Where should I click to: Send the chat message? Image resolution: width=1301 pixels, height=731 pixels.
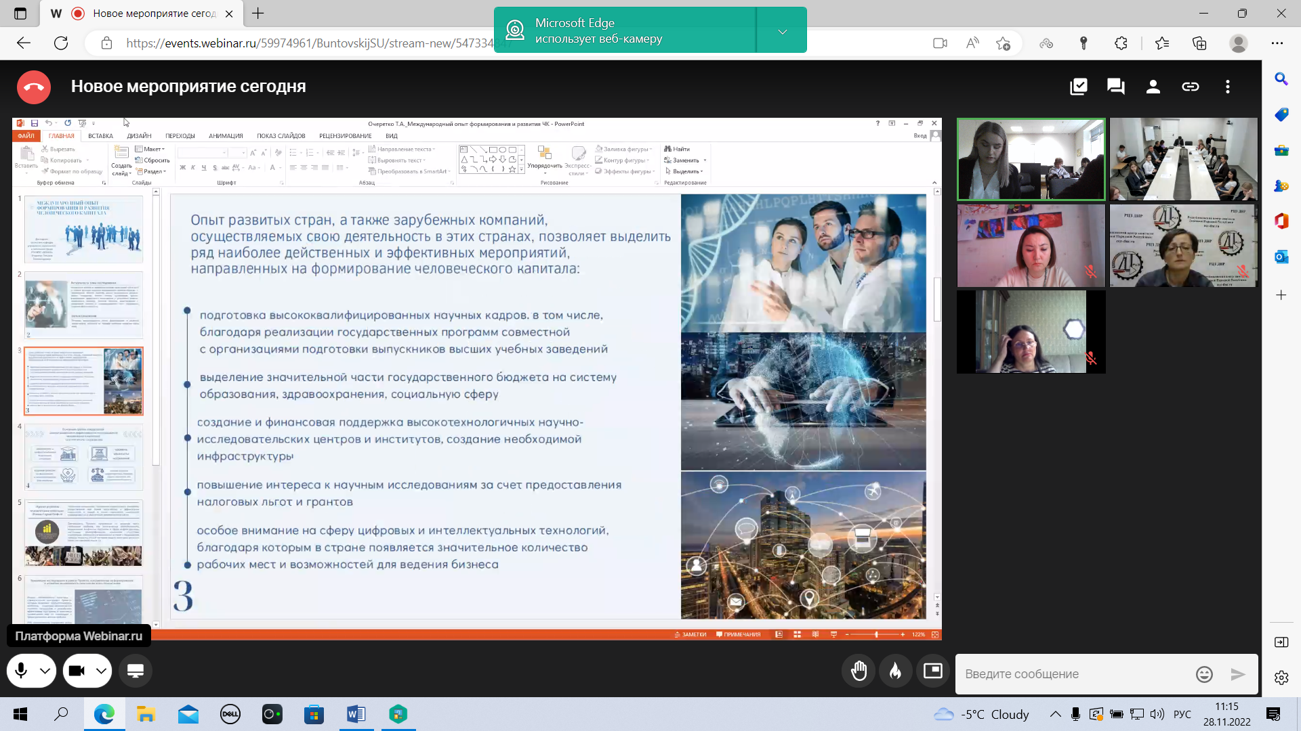pyautogui.click(x=1238, y=674)
